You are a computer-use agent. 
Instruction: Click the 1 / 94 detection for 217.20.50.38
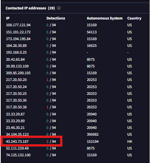(x=51, y=107)
